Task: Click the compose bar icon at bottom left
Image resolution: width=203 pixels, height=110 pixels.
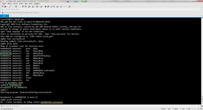Action: (2, 106)
